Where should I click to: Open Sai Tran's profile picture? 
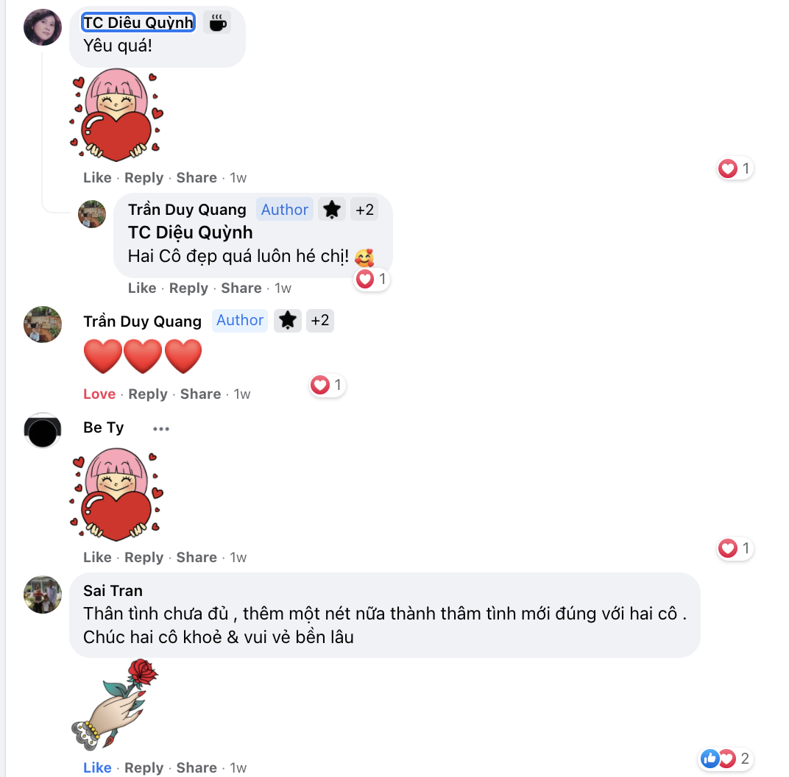pyautogui.click(x=43, y=595)
